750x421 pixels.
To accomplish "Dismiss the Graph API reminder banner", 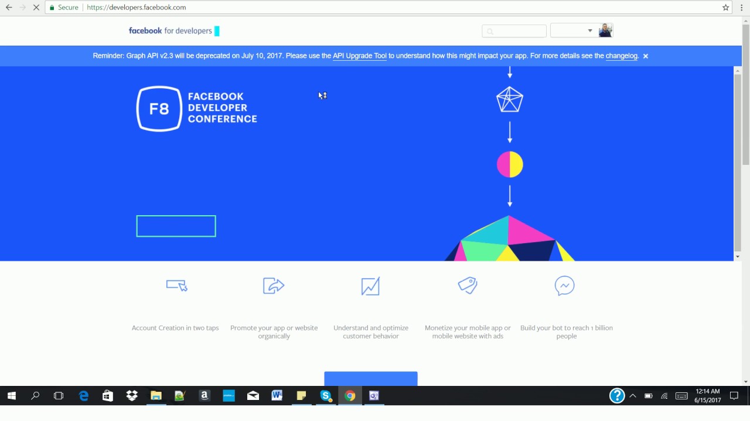I will pos(646,56).
